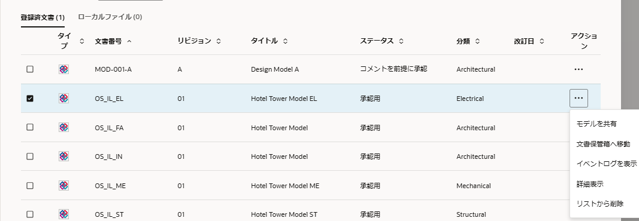639x221 pixels.
Task: Open actions menu for Design Model A
Action: 579,69
